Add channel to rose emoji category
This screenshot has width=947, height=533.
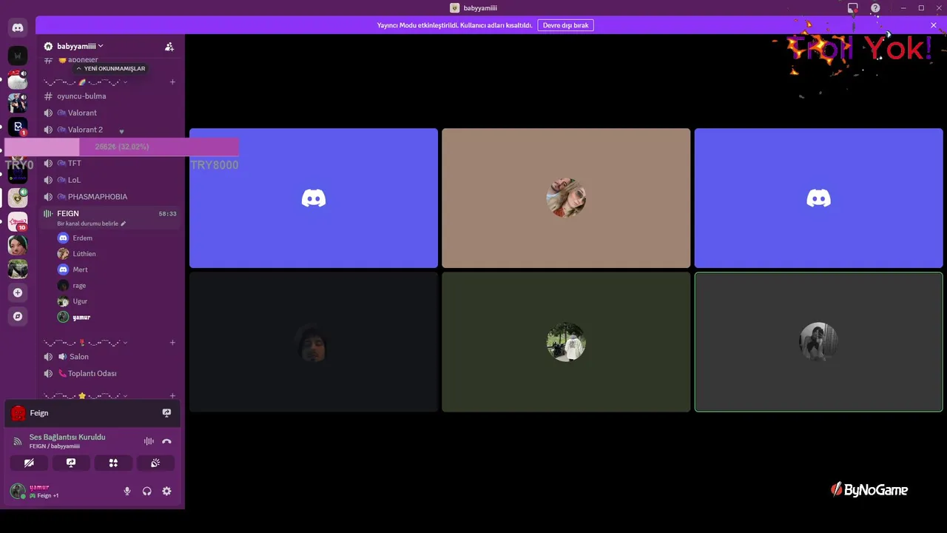(172, 343)
